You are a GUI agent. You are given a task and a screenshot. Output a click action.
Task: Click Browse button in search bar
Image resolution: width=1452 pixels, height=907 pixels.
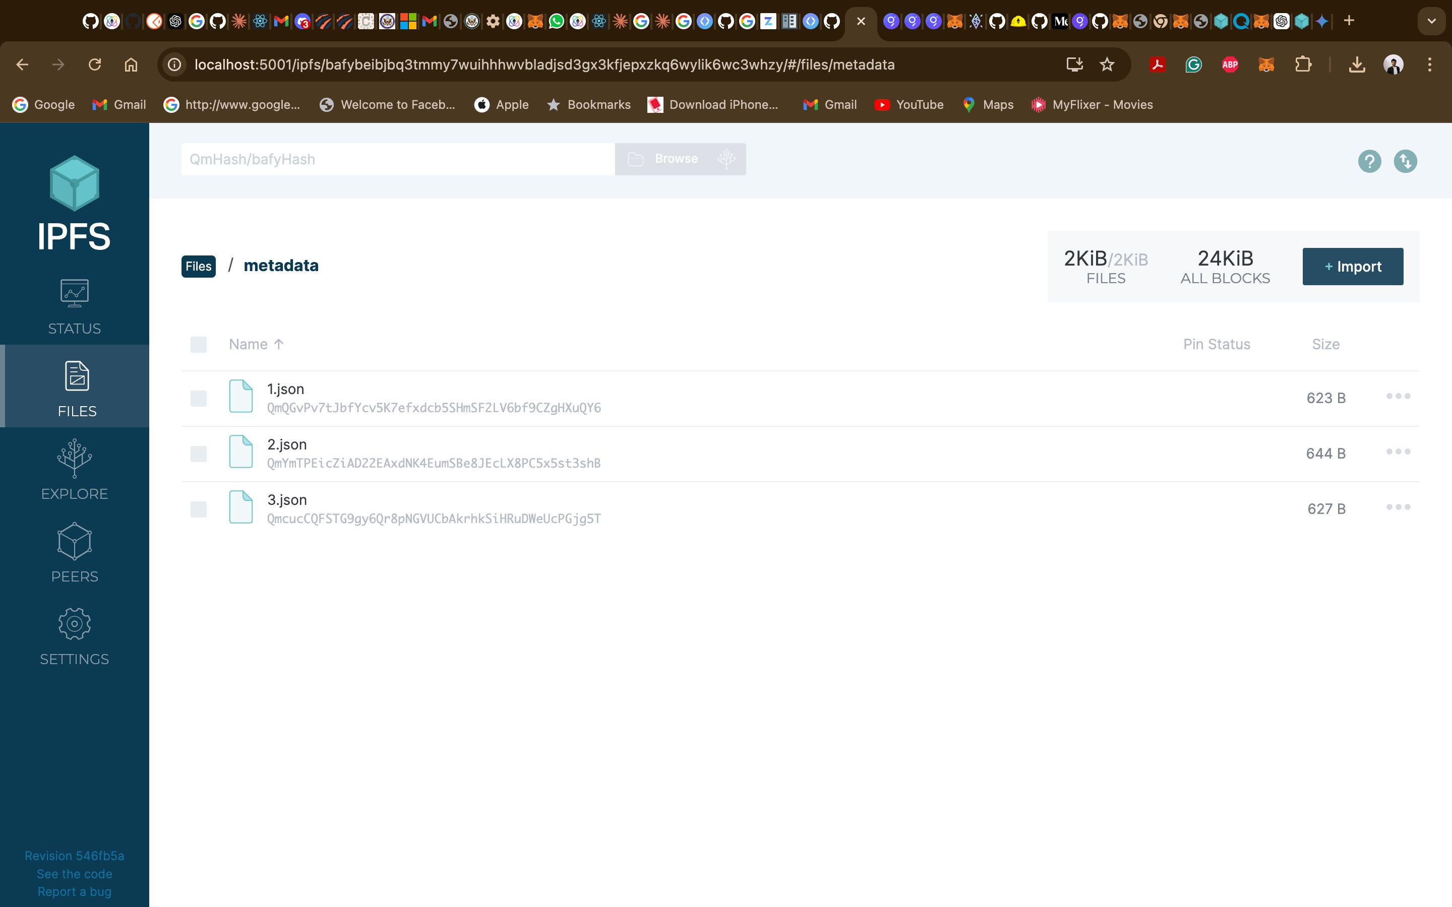(677, 158)
